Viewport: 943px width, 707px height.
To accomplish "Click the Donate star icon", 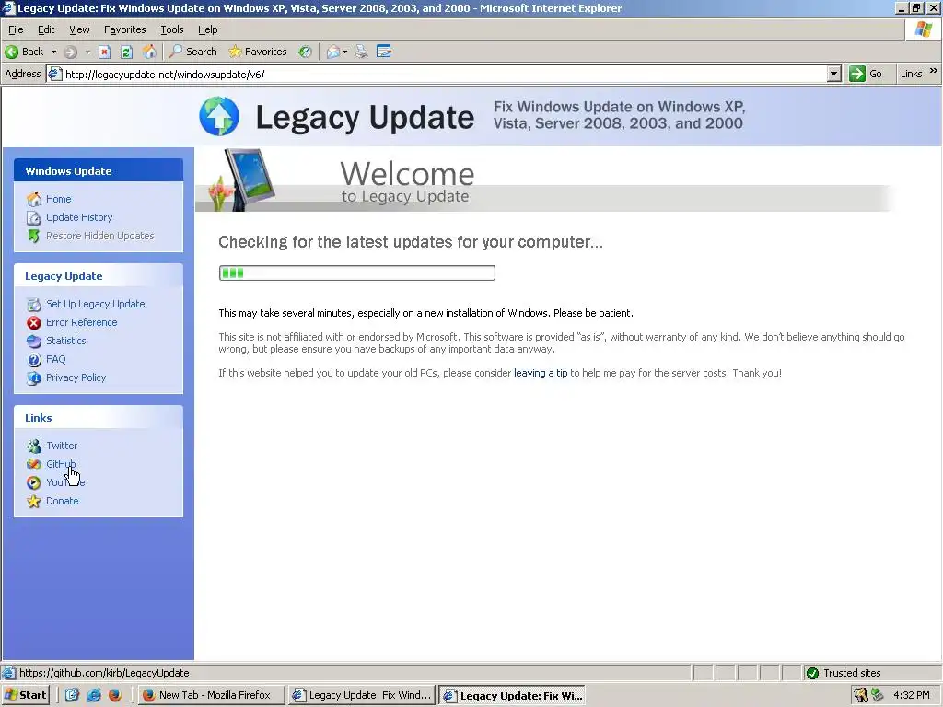I will tap(34, 502).
